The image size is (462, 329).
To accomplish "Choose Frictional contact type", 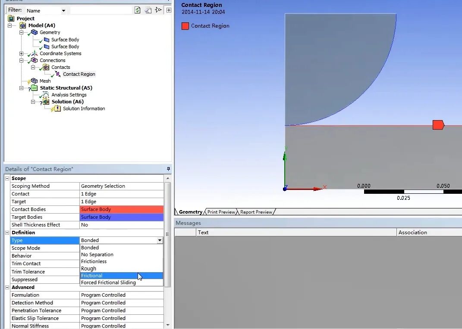I will coord(121,276).
